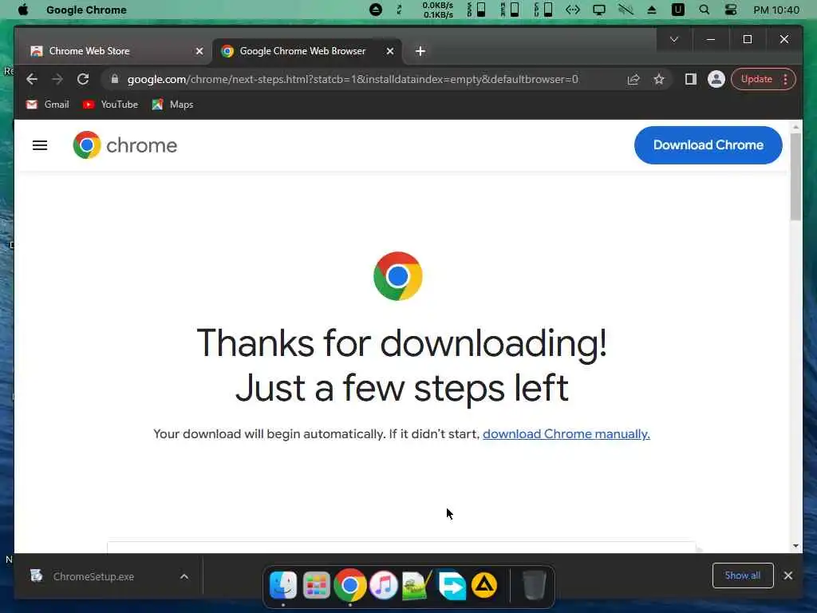Click Show all downloads button
Viewport: 817px width, 613px height.
pos(743,575)
